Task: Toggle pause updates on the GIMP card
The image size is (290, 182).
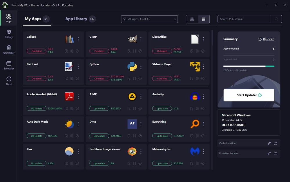Action: pos(135,51)
